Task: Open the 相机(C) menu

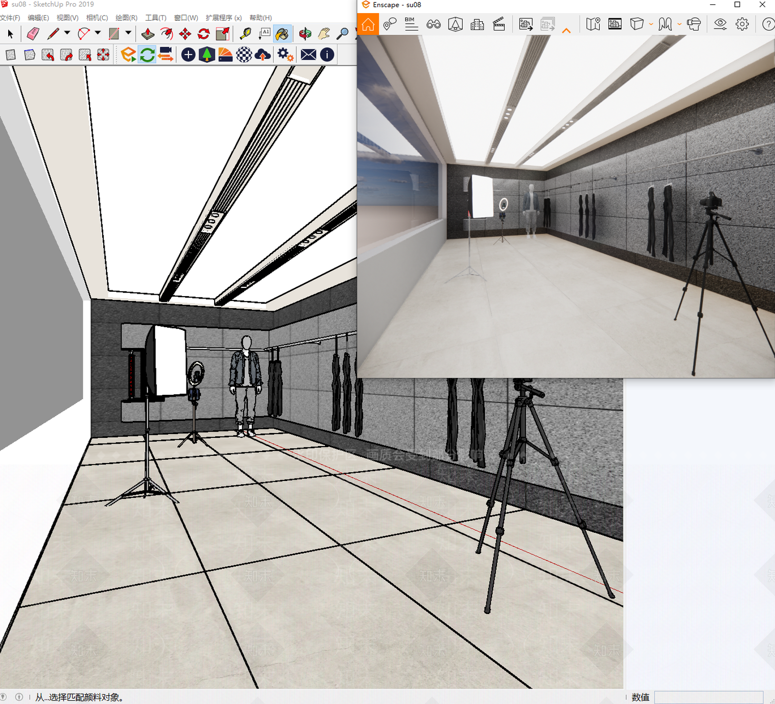Action: click(x=97, y=18)
